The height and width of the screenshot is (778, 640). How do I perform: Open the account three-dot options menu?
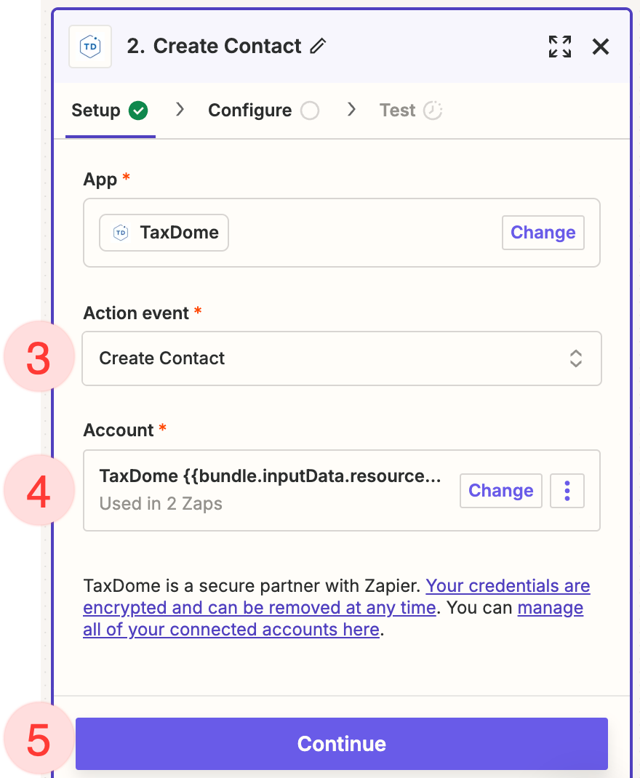tap(567, 491)
